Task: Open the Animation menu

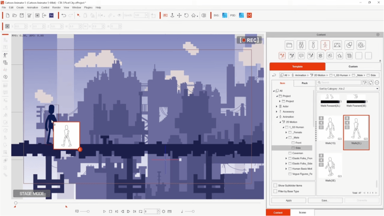Action: (32, 7)
